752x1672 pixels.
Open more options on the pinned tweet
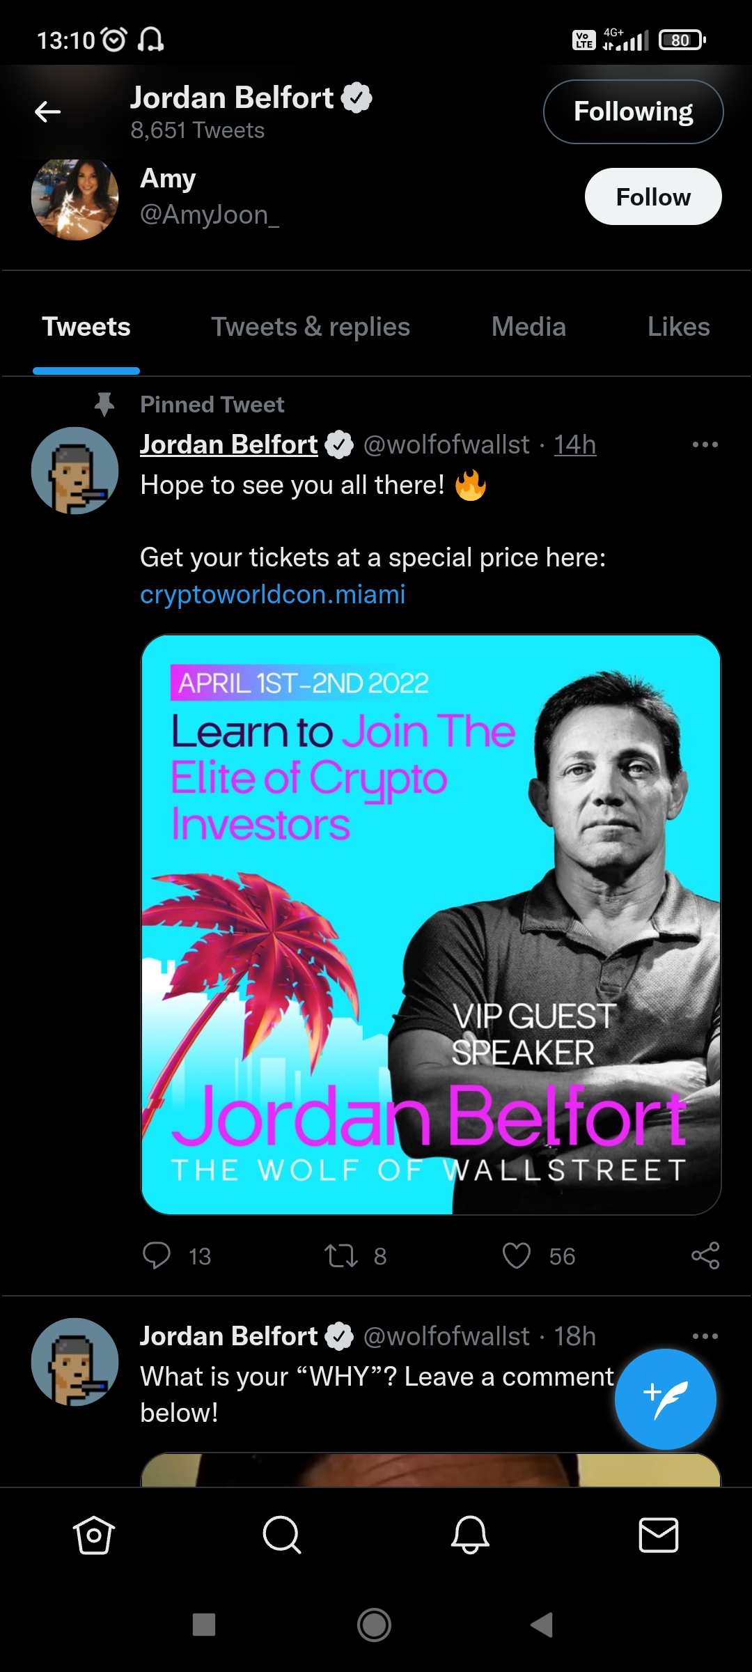(705, 444)
